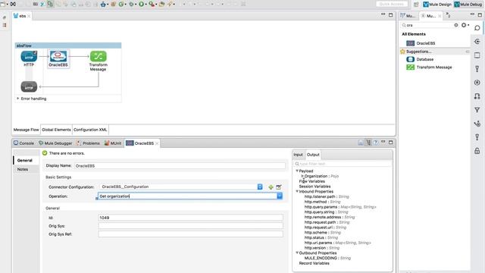Viewport: 485px width, 273px height.
Task: Switch to Global Elements tab
Action: click(x=56, y=130)
